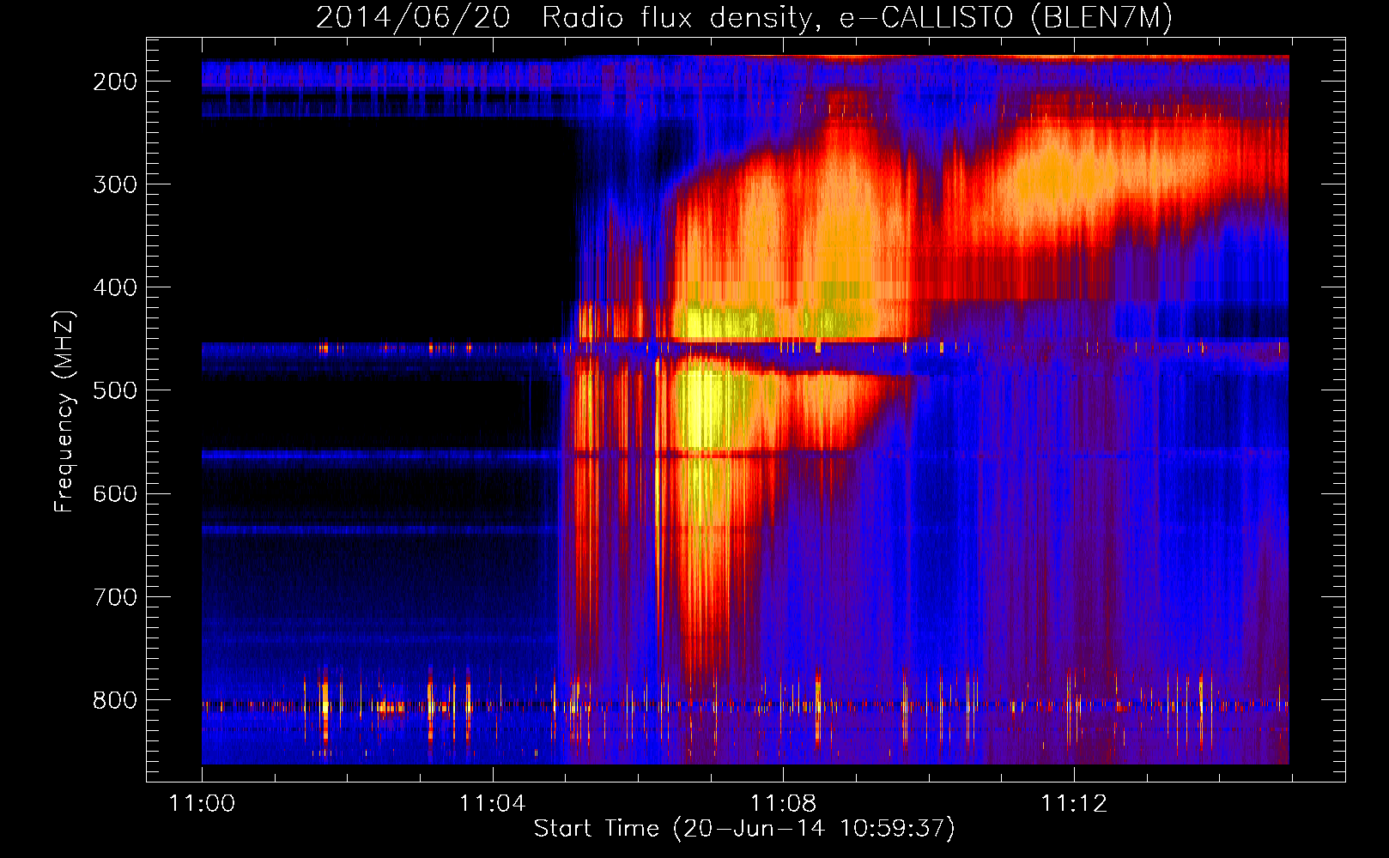Click the 'Start Time (20-Jun-14 10:59:37)' label
Screen dimensions: 1389x858
744,829
